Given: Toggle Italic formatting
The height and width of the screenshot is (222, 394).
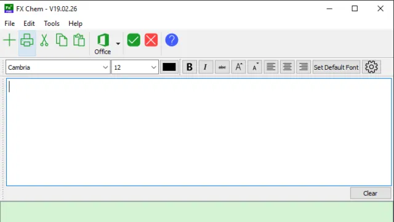Looking at the screenshot, I should (x=206, y=67).
